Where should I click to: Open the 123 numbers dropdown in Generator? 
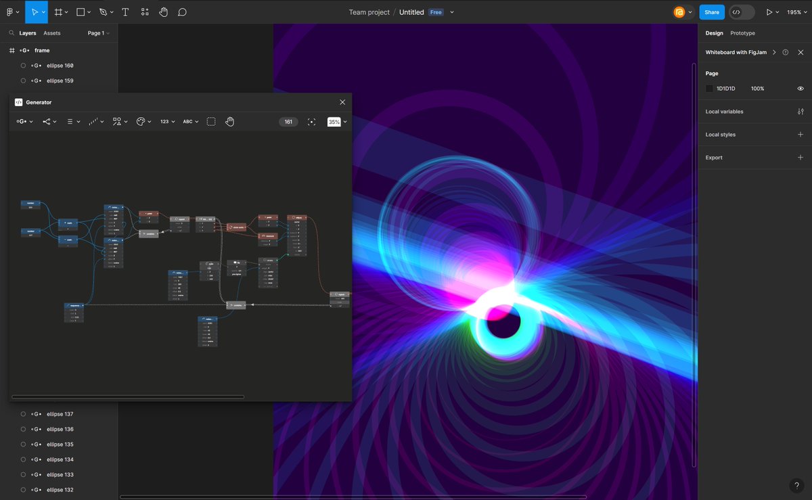coord(167,122)
